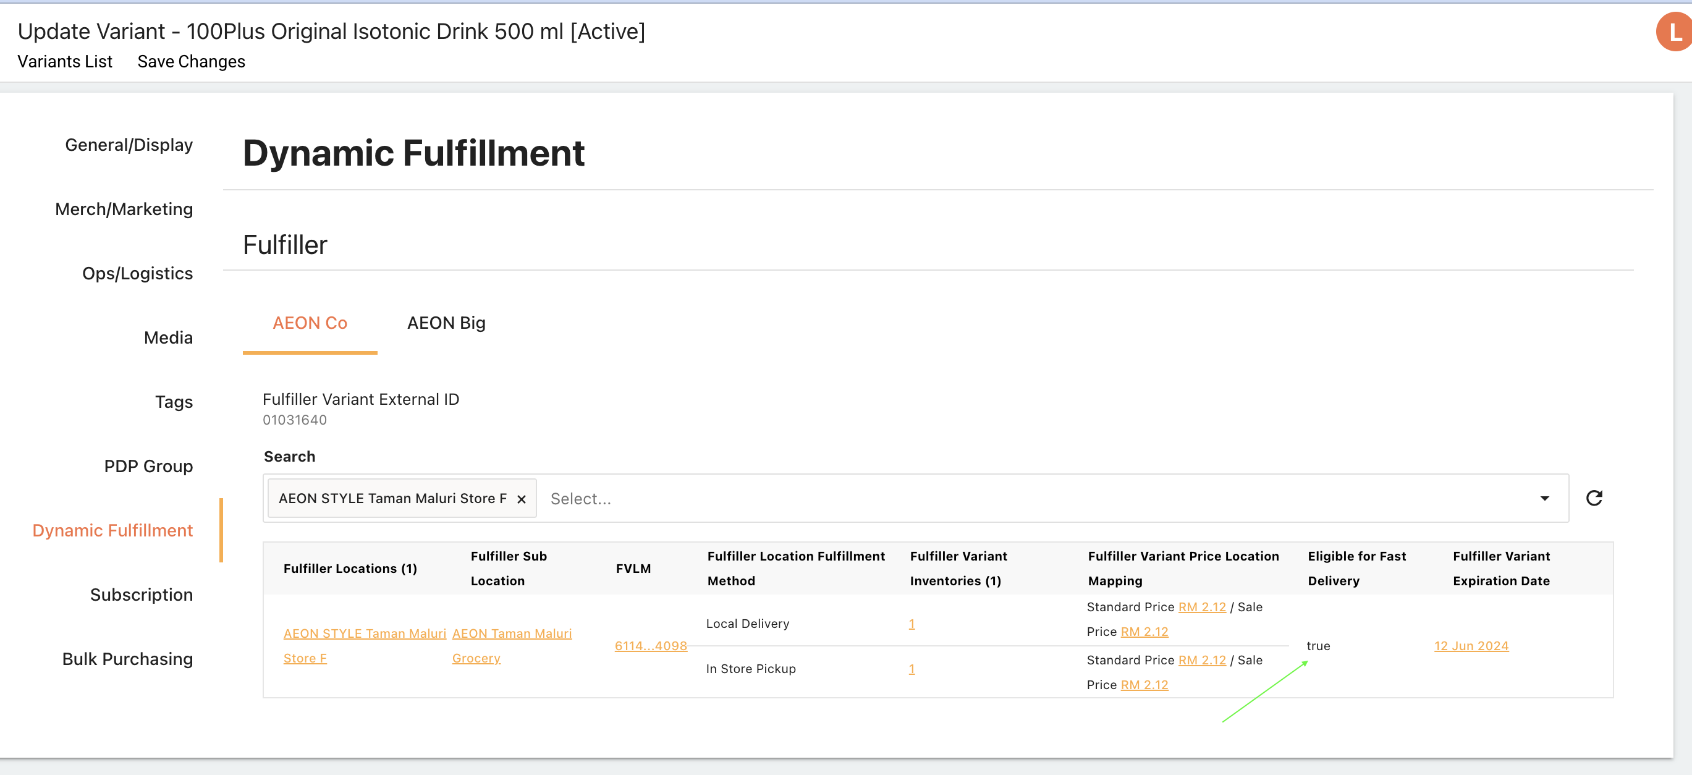Open expiration date 12 Jun 2024 link
This screenshot has width=1692, height=775.
1471,646
